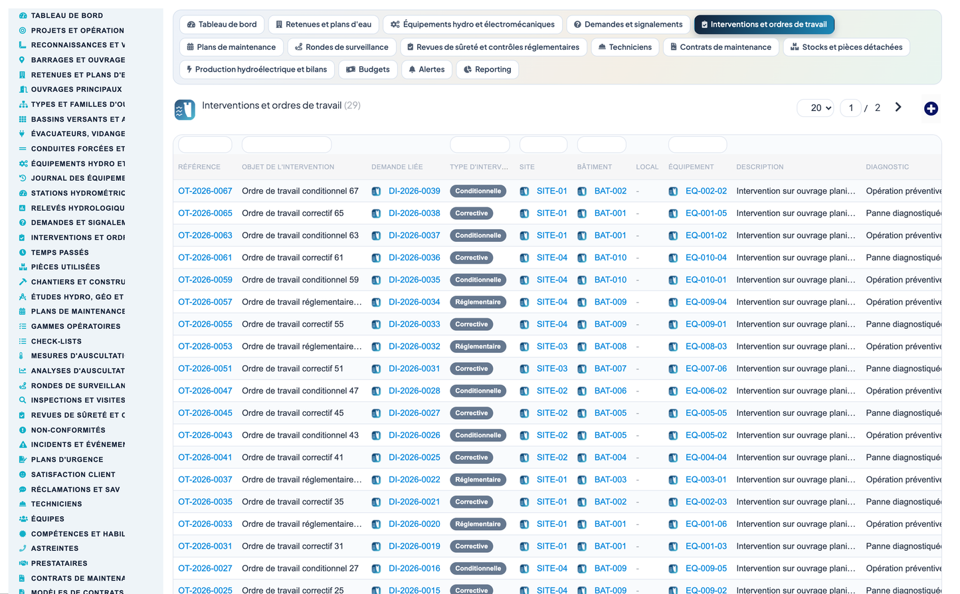Image resolution: width=960 pixels, height=594 pixels.
Task: Open Demandes et signalements tab
Action: (x=628, y=25)
